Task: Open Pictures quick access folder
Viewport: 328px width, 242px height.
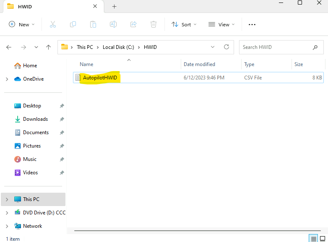Action: pos(32,146)
